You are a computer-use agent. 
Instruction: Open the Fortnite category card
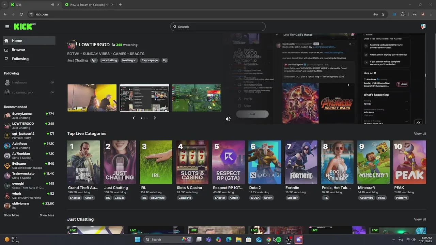301,162
